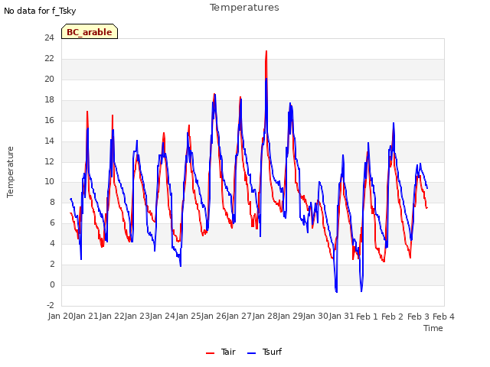
Task: Click the Tsurf minimum below zero on Jan 31
Action: [x=337, y=292]
